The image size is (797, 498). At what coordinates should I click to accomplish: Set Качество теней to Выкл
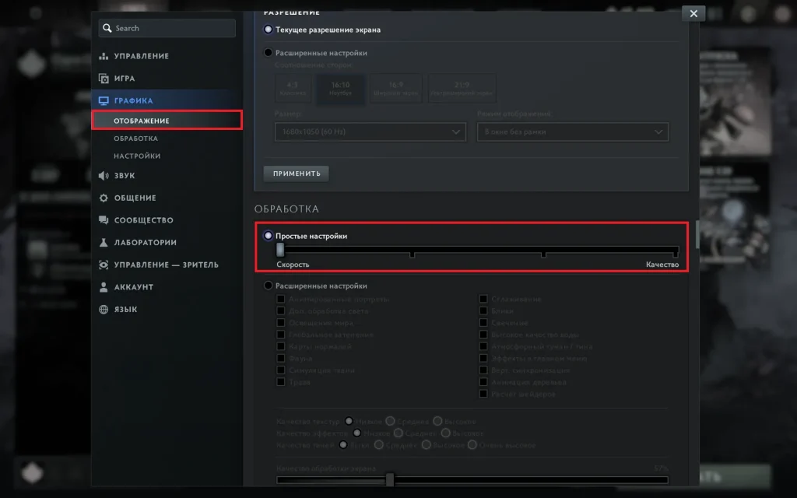pos(343,444)
